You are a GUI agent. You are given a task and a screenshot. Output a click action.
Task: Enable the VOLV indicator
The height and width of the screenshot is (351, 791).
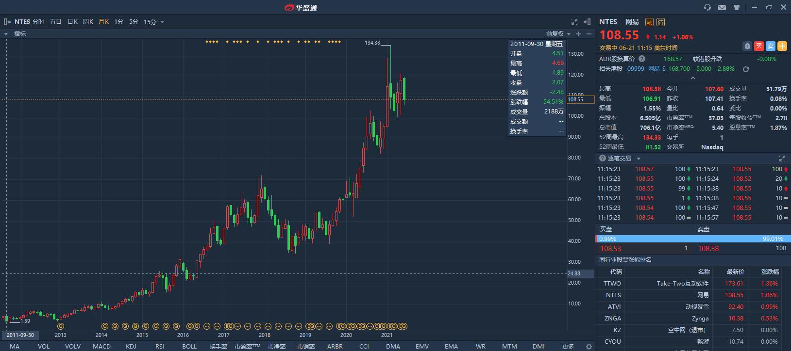click(x=73, y=347)
